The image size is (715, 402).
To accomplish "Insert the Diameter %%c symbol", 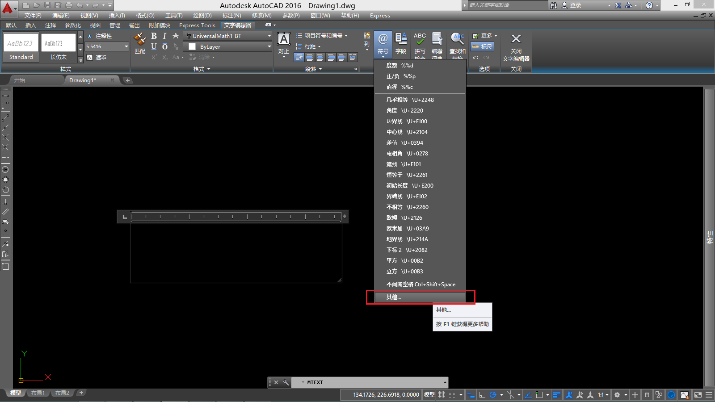I will [420, 87].
